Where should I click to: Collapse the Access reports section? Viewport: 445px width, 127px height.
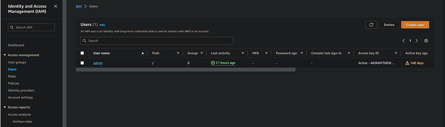point(5,107)
